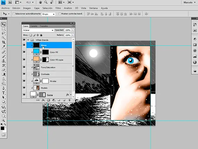Screen dimensions: 198x149
Task: Launch Bridge from the top bar
Action: click(10, 2)
